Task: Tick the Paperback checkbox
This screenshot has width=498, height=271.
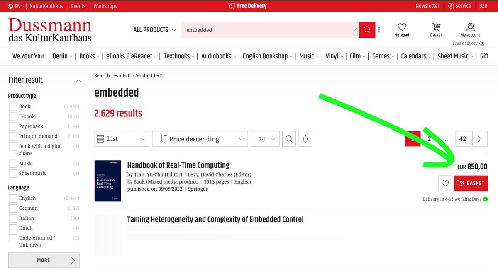Action: tap(13, 126)
